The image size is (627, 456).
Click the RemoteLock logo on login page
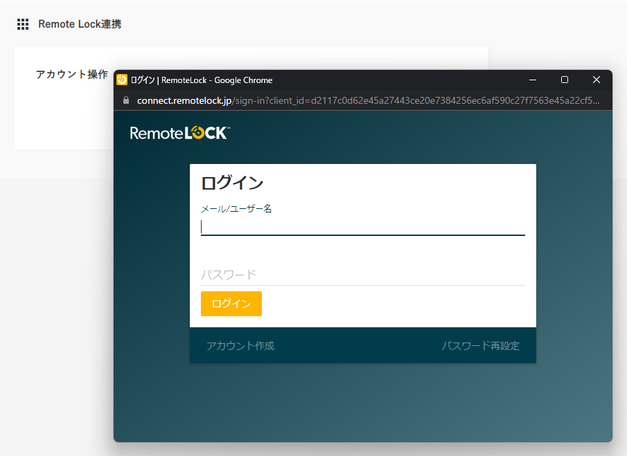180,133
